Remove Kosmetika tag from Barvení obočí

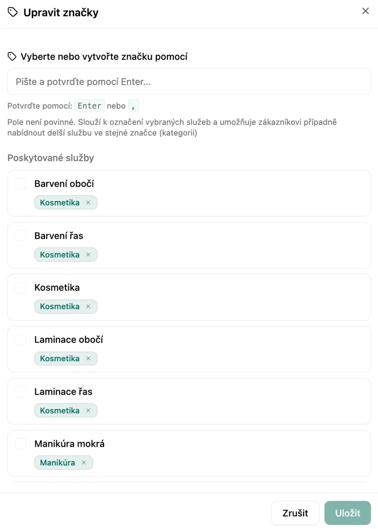pos(88,203)
